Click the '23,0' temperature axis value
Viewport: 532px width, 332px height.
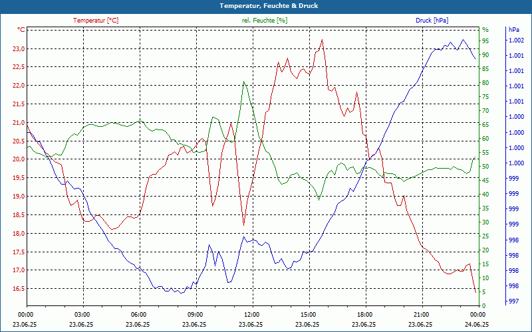click(x=19, y=48)
